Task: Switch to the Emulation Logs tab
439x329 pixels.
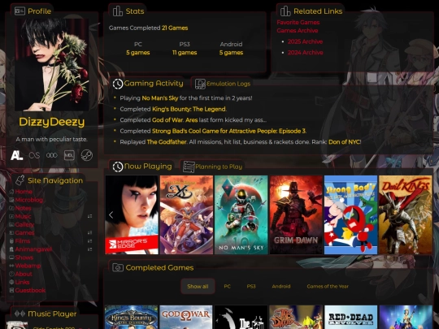Action: click(223, 84)
